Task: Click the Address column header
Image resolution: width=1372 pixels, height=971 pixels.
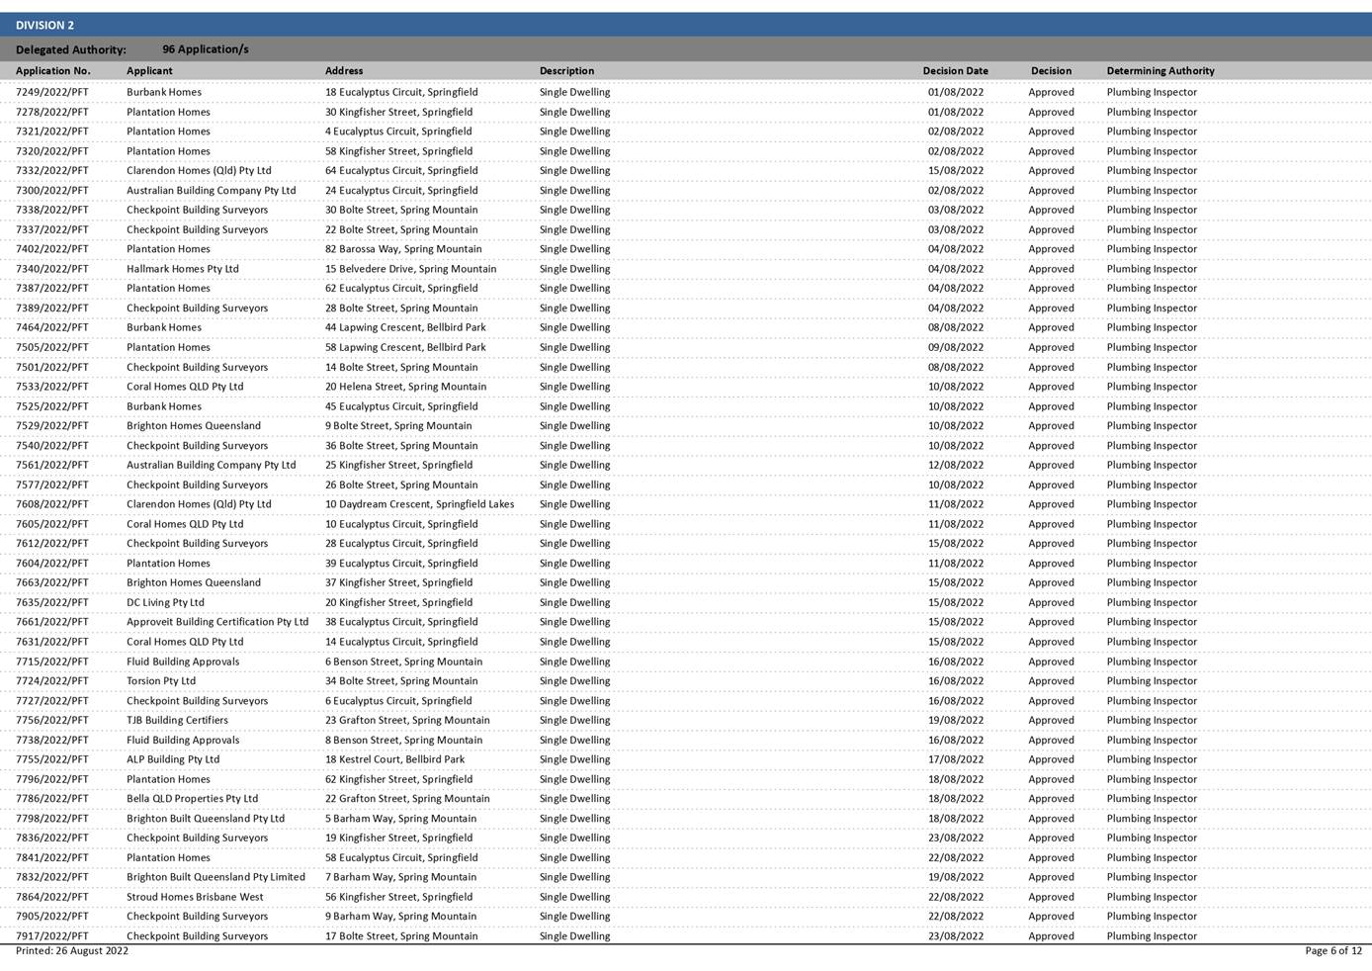Action: coord(344,71)
